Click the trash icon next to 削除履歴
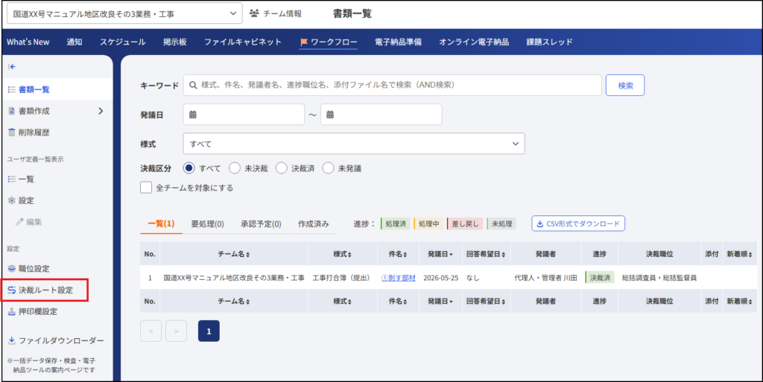Viewport: 763px width, 382px height. pyautogui.click(x=12, y=133)
